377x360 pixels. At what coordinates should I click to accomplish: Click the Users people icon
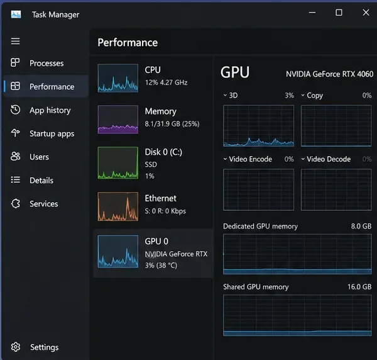click(x=15, y=156)
